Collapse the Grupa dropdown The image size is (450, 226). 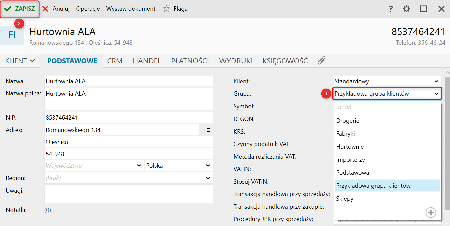coord(387,94)
